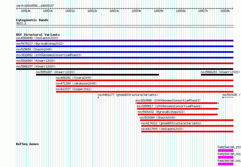Viewport: 241px width, 167px height.
Task: Click the small blue nsv4481177 marker
Action: pos(98,97)
